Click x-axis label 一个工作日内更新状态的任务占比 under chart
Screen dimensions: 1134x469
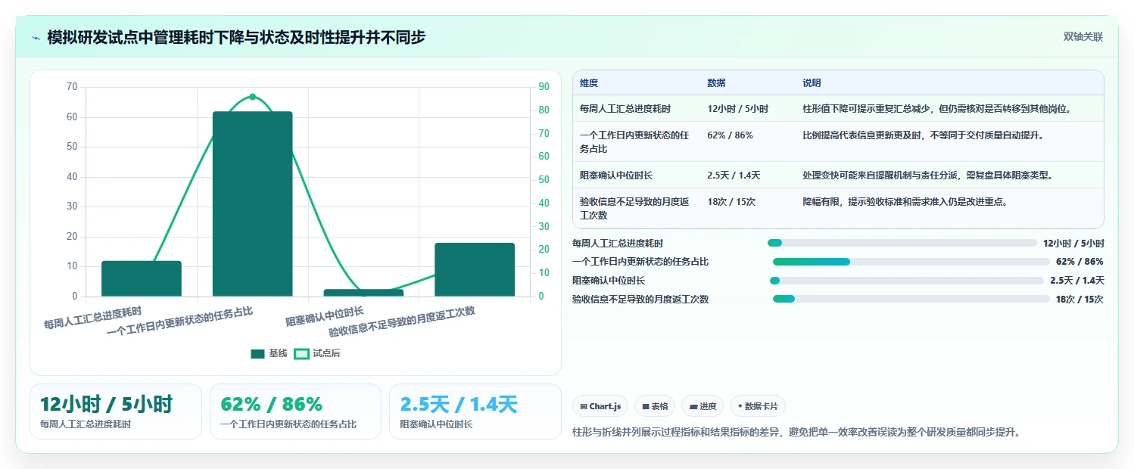click(x=180, y=321)
